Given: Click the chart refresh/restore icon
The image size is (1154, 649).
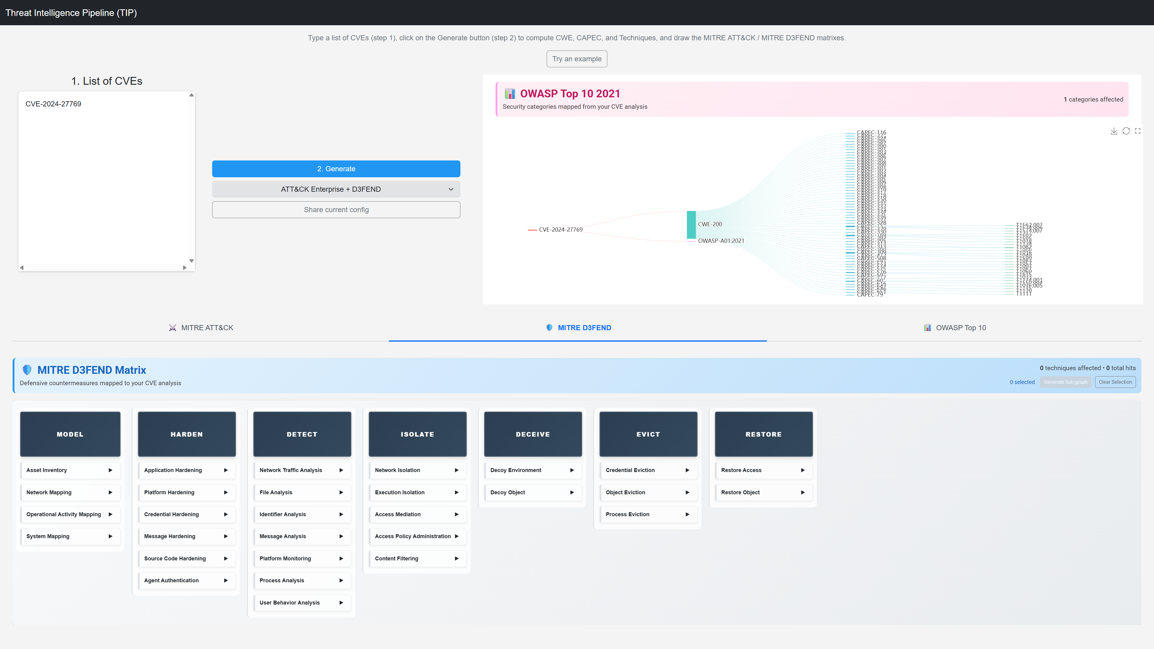Looking at the screenshot, I should 1126,131.
